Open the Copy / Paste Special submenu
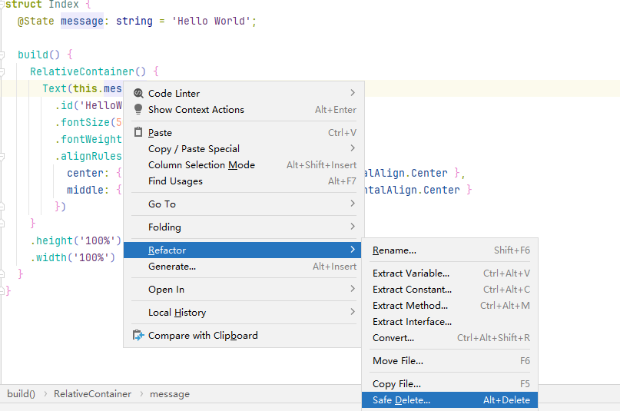 point(194,149)
